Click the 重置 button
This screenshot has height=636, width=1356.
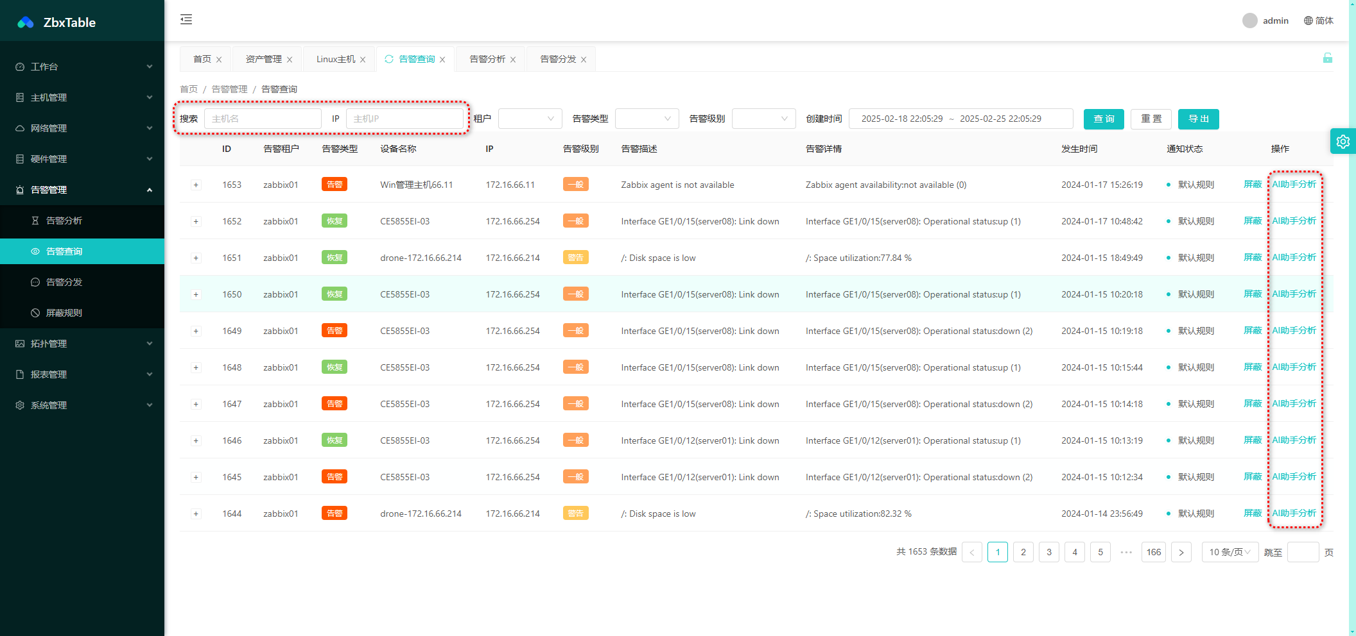(x=1151, y=119)
